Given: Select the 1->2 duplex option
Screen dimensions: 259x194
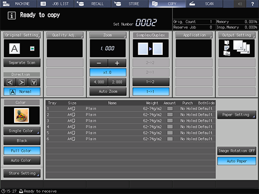Looking at the screenshot, I should click(151, 82).
